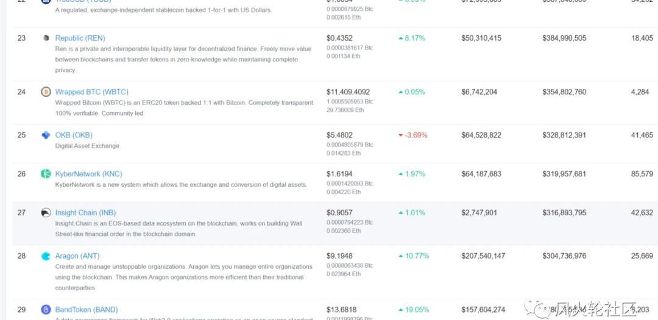Click the OKB blue token icon
The height and width of the screenshot is (320, 658).
[46, 135]
